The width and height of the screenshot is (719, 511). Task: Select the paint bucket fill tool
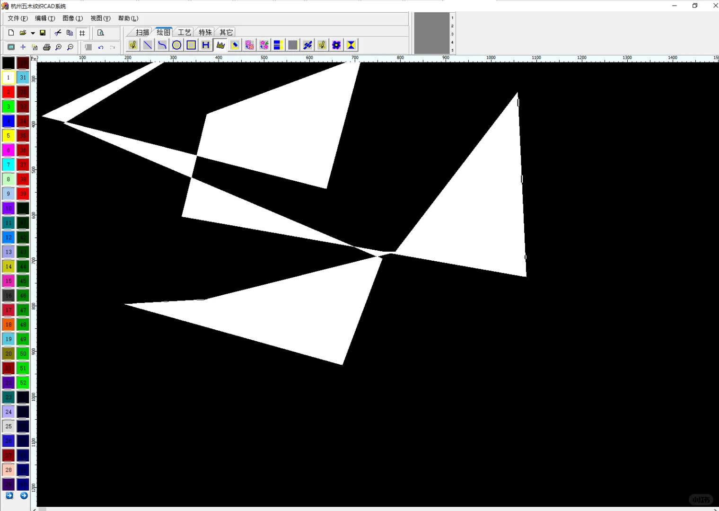click(235, 45)
